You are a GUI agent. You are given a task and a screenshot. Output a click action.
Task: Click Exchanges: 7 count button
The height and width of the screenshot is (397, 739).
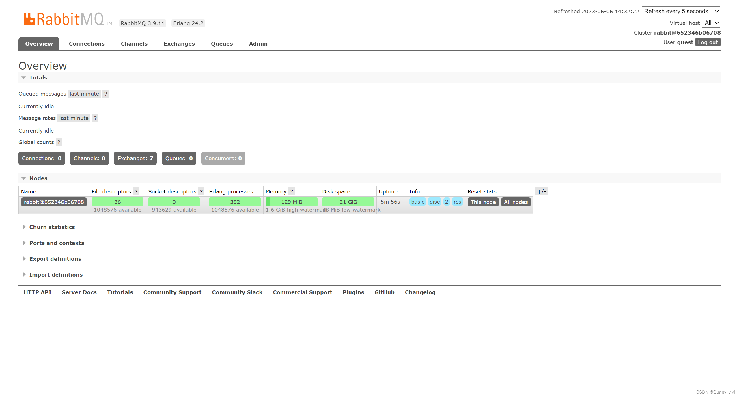pyautogui.click(x=135, y=158)
